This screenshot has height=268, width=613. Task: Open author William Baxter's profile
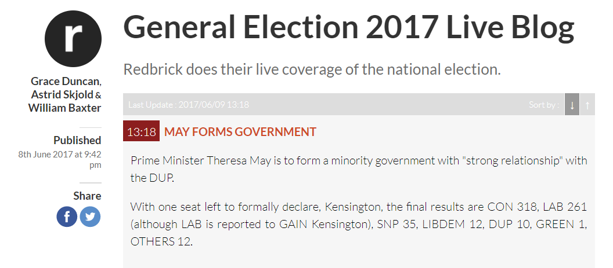64,108
